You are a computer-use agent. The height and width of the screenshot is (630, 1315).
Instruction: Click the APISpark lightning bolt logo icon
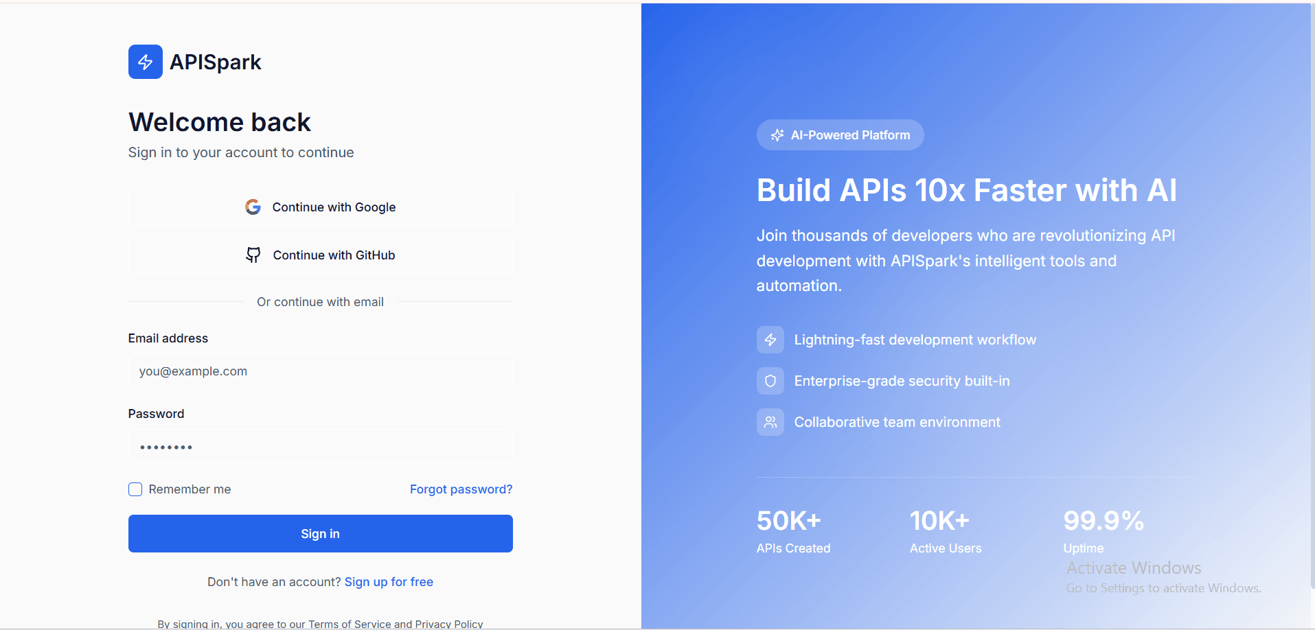tap(146, 62)
